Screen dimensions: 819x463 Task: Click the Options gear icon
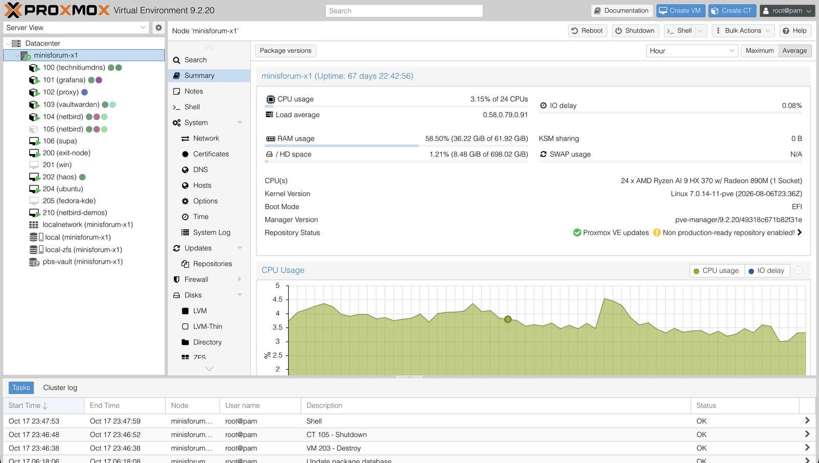(x=185, y=201)
